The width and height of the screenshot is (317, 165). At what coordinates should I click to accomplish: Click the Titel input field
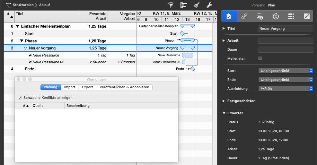(286, 29)
